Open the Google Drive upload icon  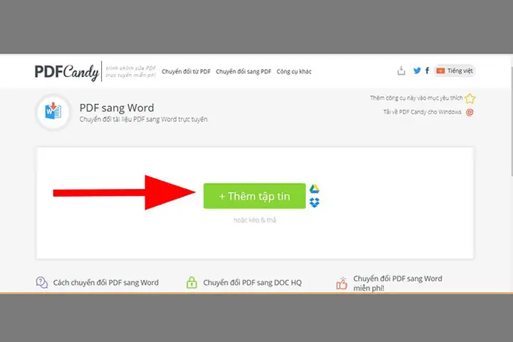pyautogui.click(x=314, y=189)
